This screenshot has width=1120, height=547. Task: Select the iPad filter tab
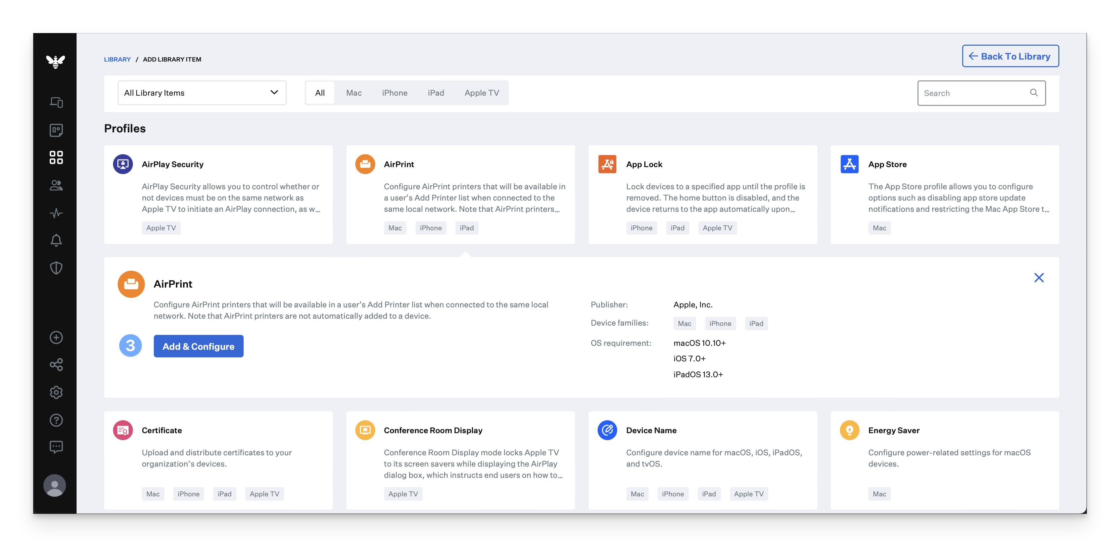click(x=436, y=93)
